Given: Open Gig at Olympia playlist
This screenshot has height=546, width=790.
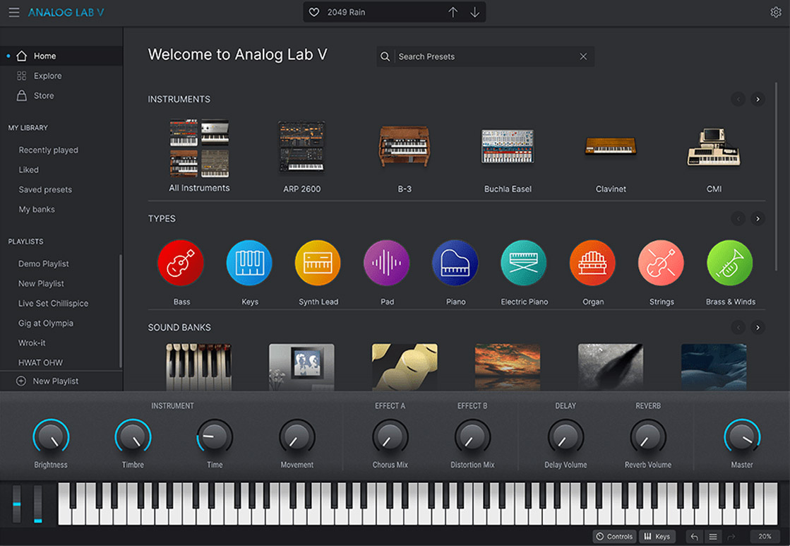Looking at the screenshot, I should point(46,323).
